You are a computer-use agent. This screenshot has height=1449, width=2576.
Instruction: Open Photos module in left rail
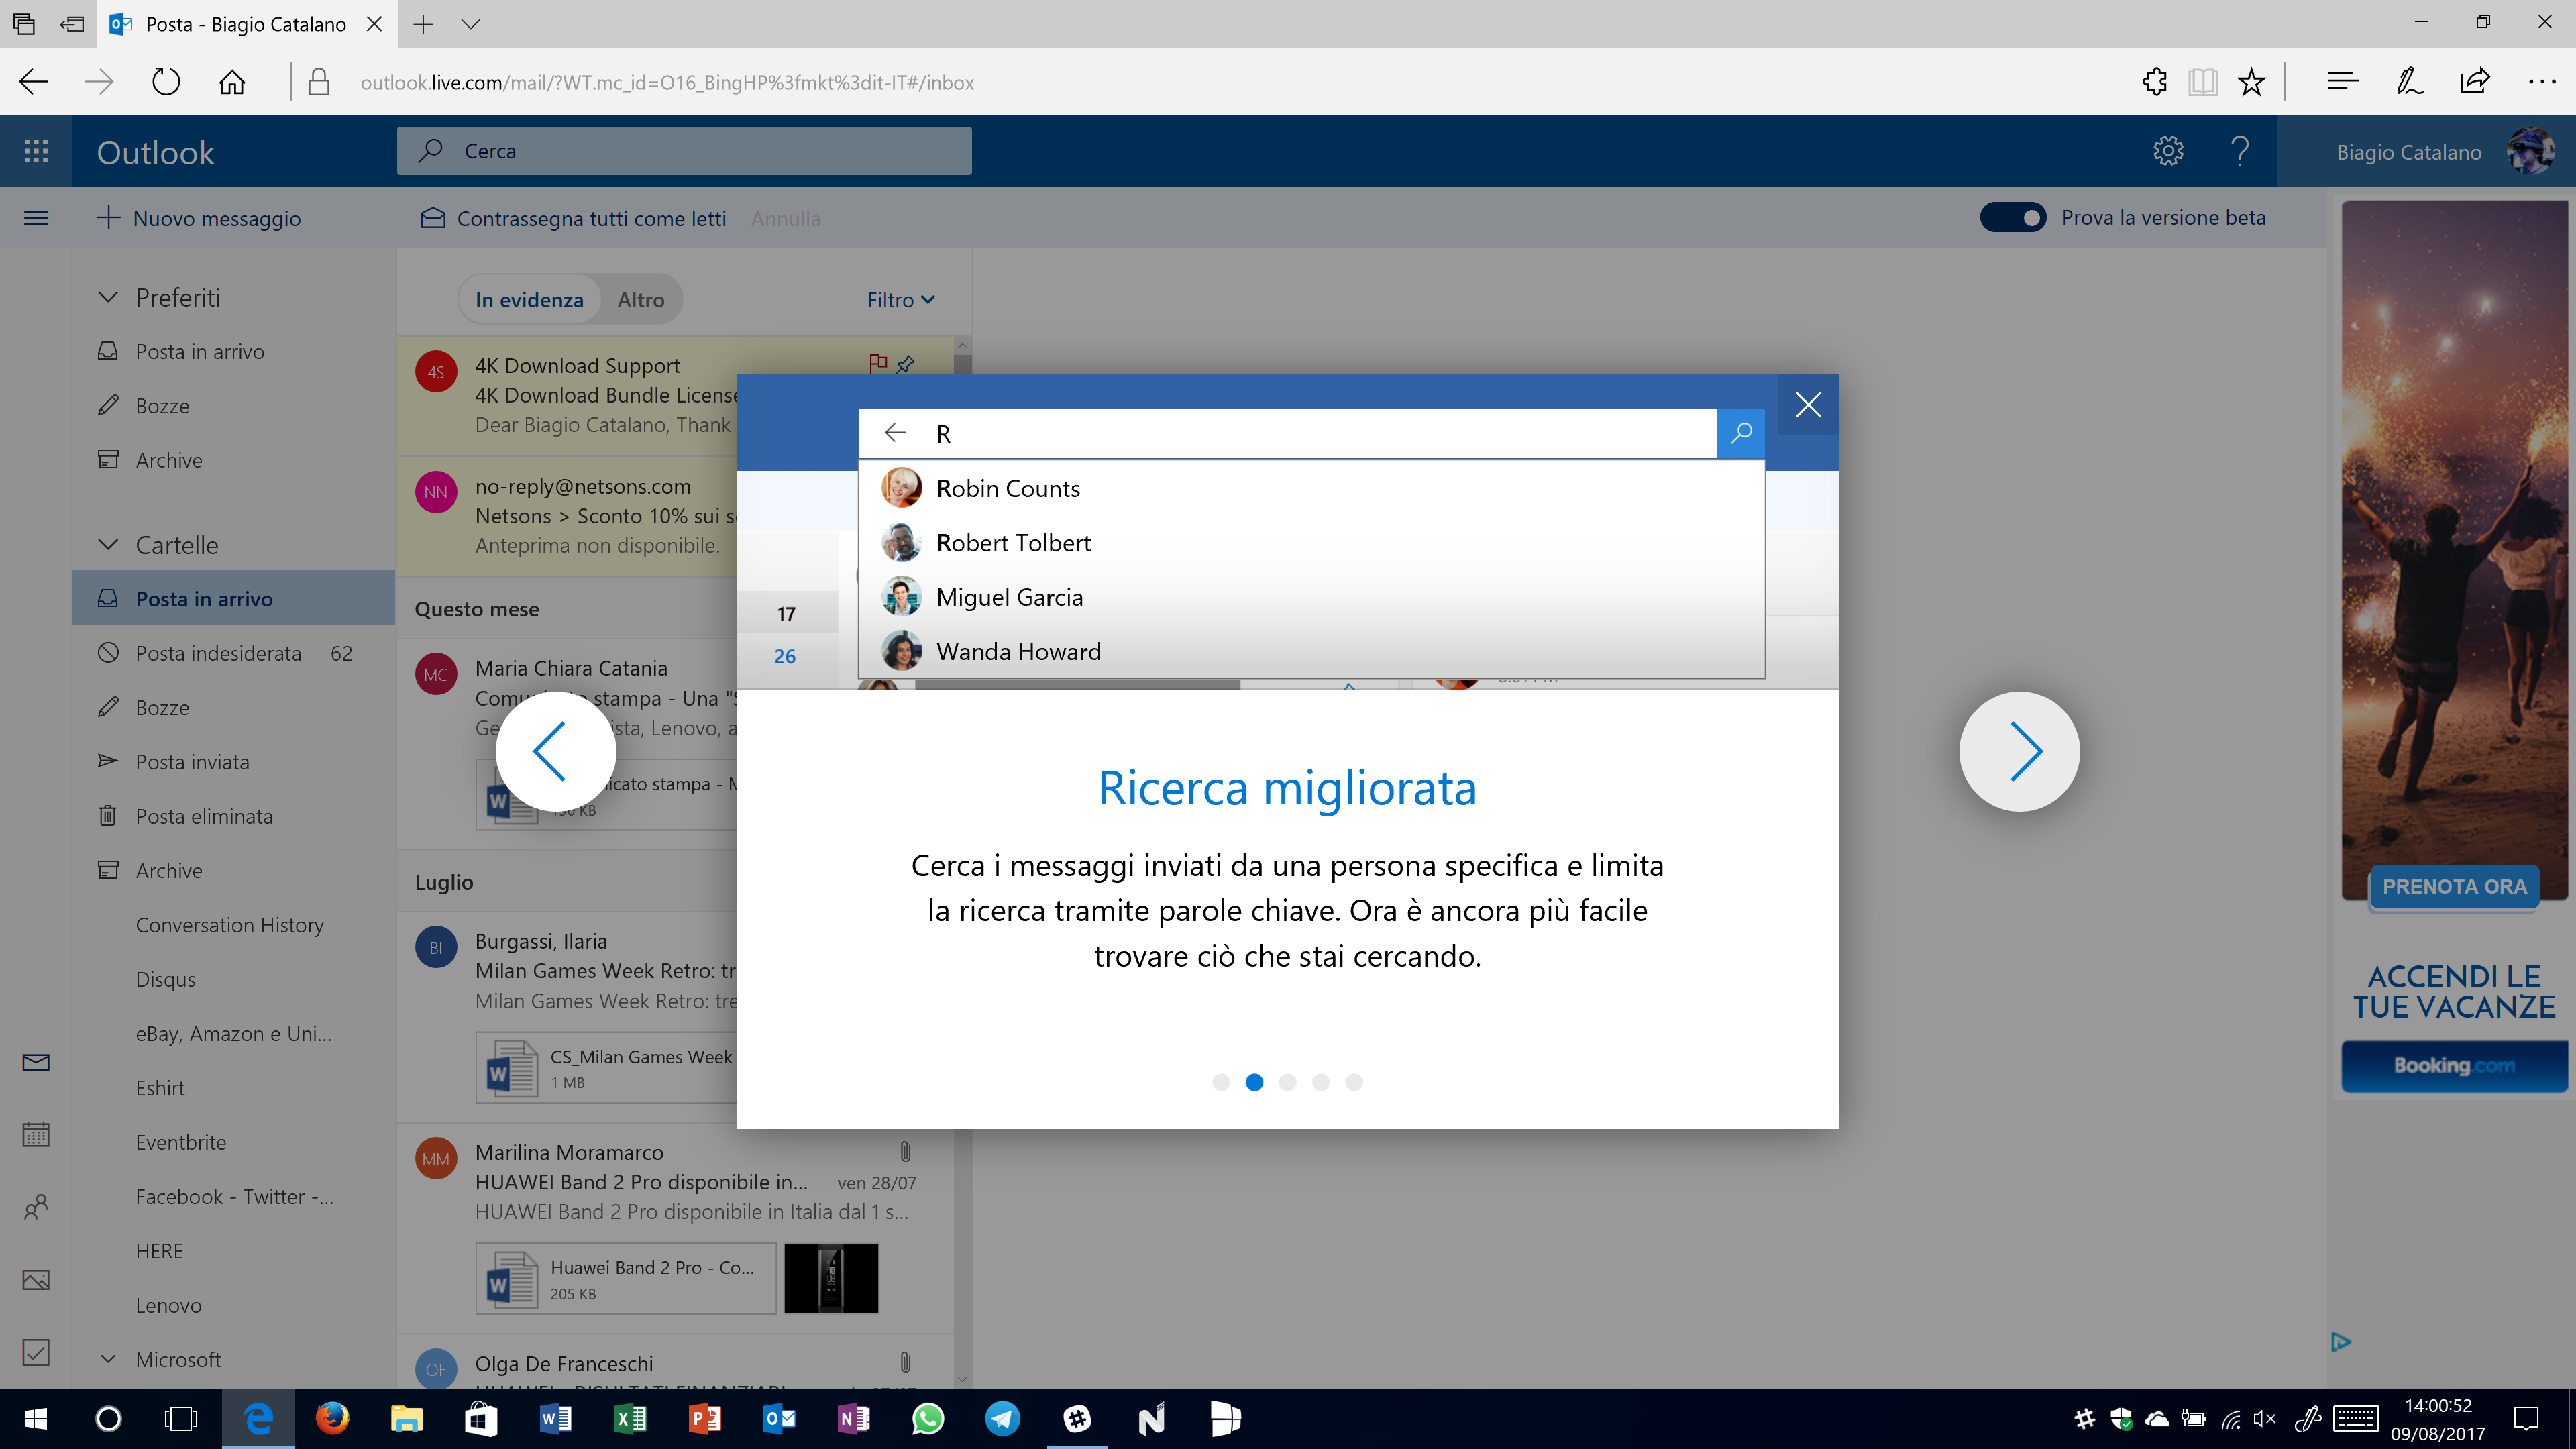click(36, 1280)
